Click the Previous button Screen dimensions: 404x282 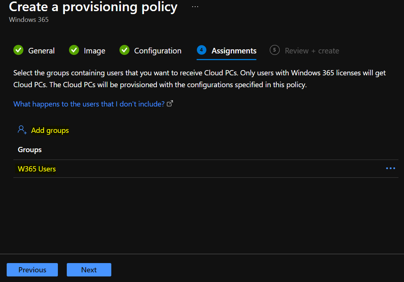[32, 270]
